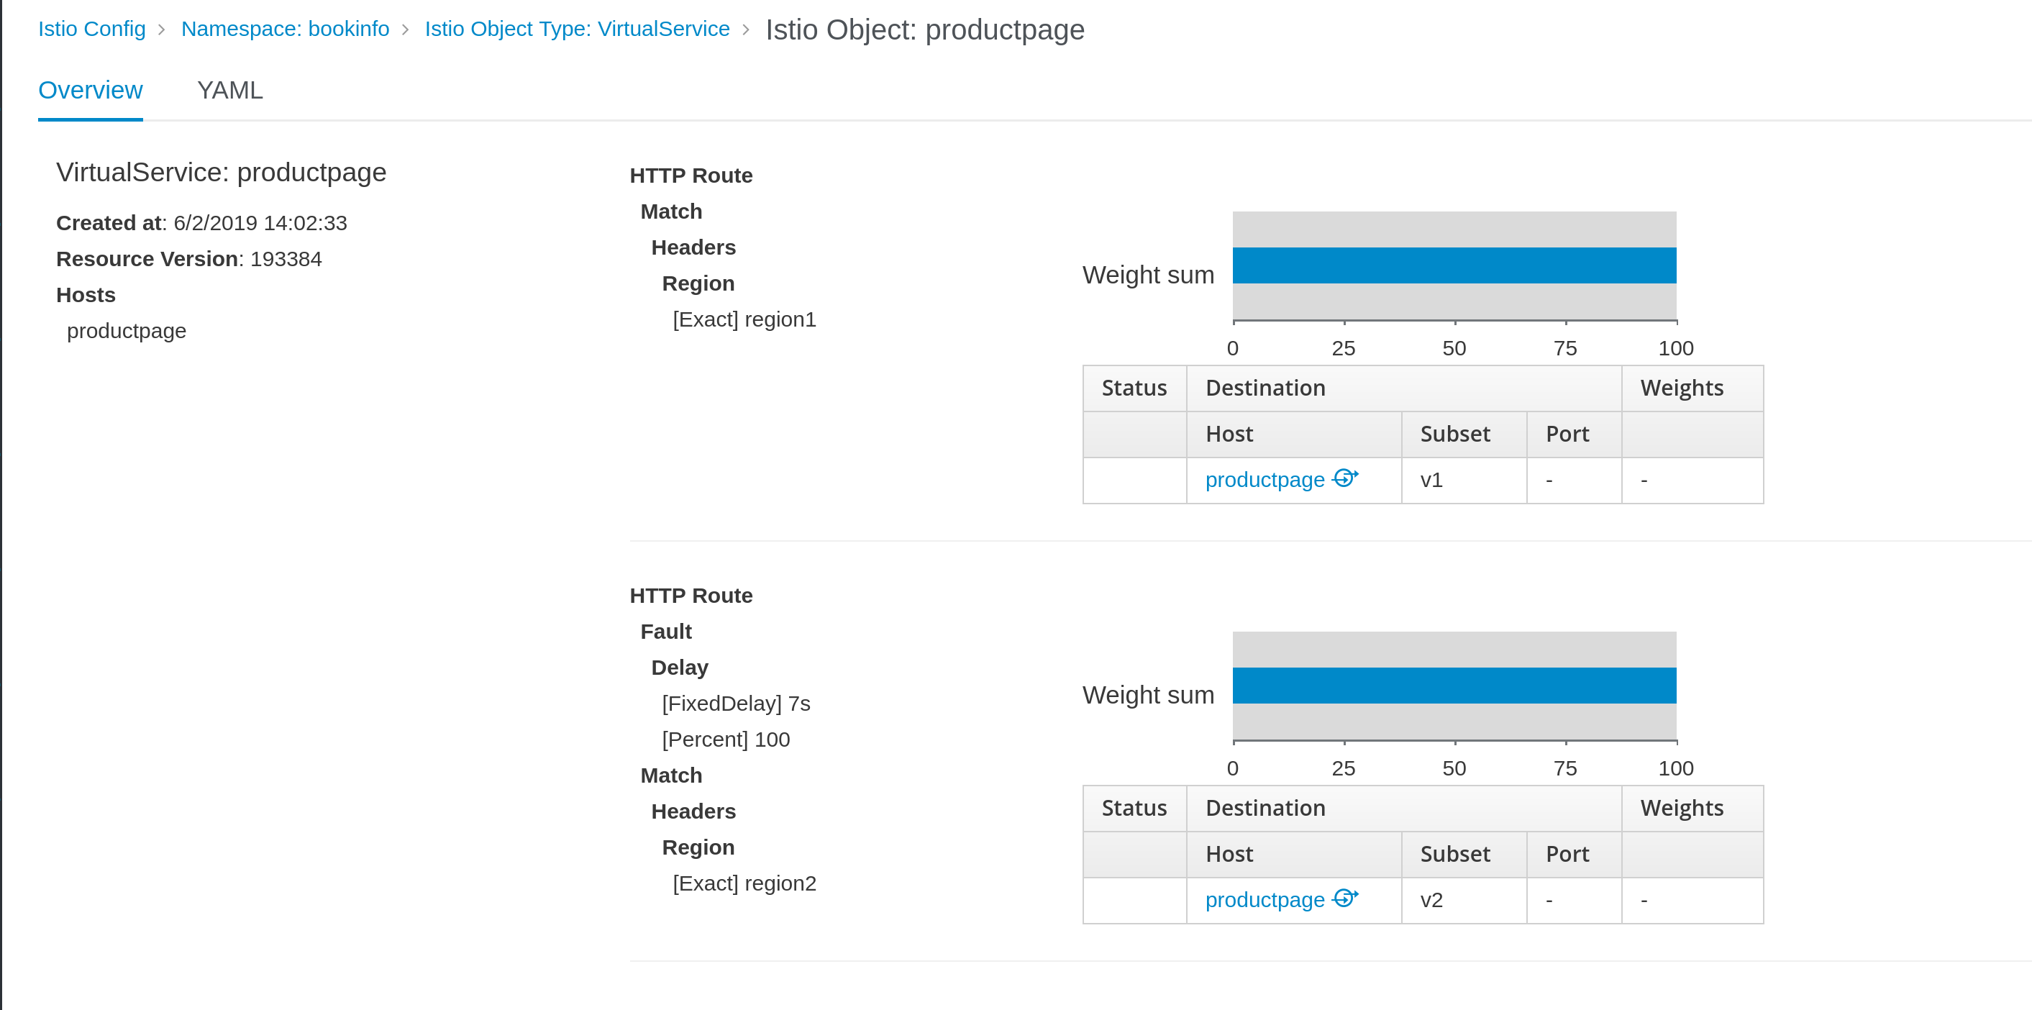Image resolution: width=2032 pixels, height=1010 pixels.
Task: Select the '[Exact] region1' header match
Action: pos(744,319)
